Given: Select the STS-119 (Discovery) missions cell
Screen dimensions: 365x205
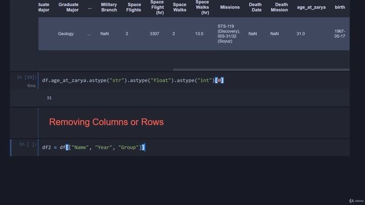Looking at the screenshot, I should pyautogui.click(x=229, y=34).
